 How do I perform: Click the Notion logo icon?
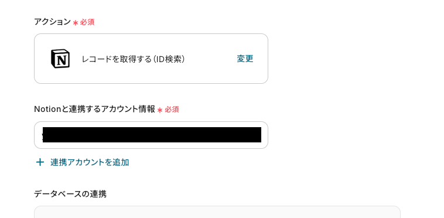(x=60, y=59)
